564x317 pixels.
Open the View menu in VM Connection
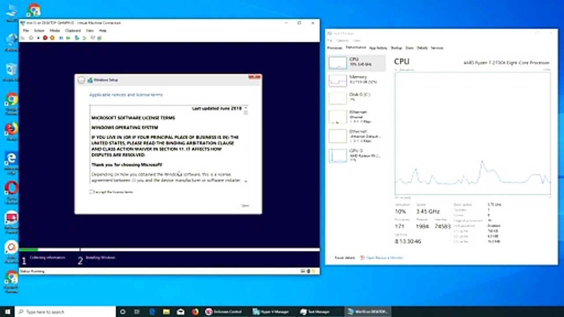coord(90,30)
